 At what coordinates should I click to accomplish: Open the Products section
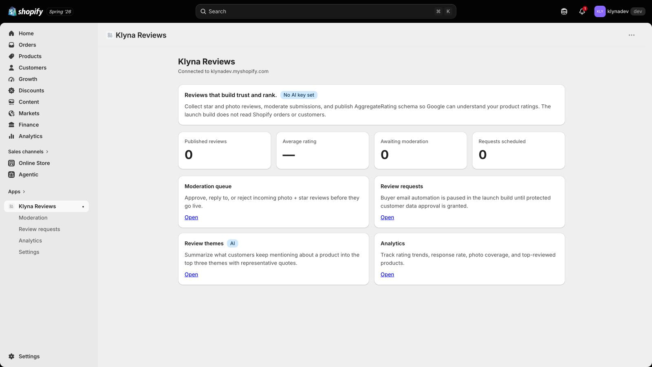[30, 56]
